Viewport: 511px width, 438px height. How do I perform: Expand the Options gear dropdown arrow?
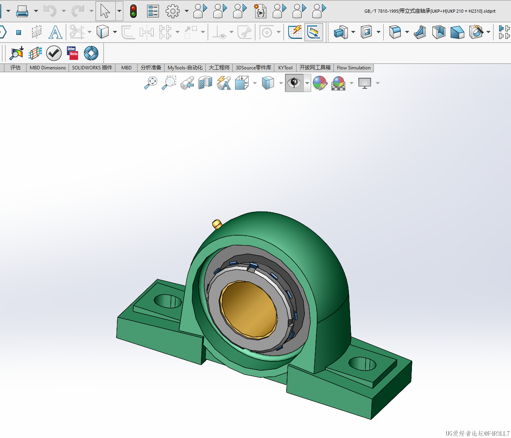click(x=186, y=11)
